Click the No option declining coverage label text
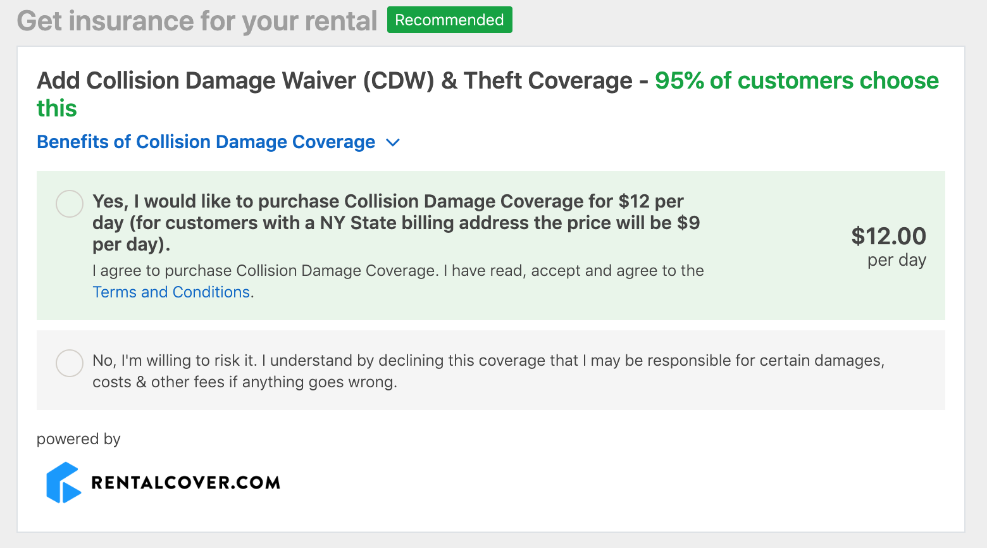Viewport: 987px width, 548px height. 488,371
